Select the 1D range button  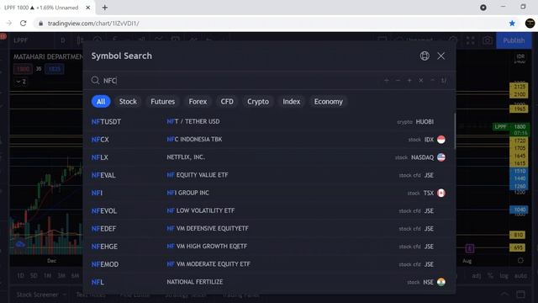[20, 275]
